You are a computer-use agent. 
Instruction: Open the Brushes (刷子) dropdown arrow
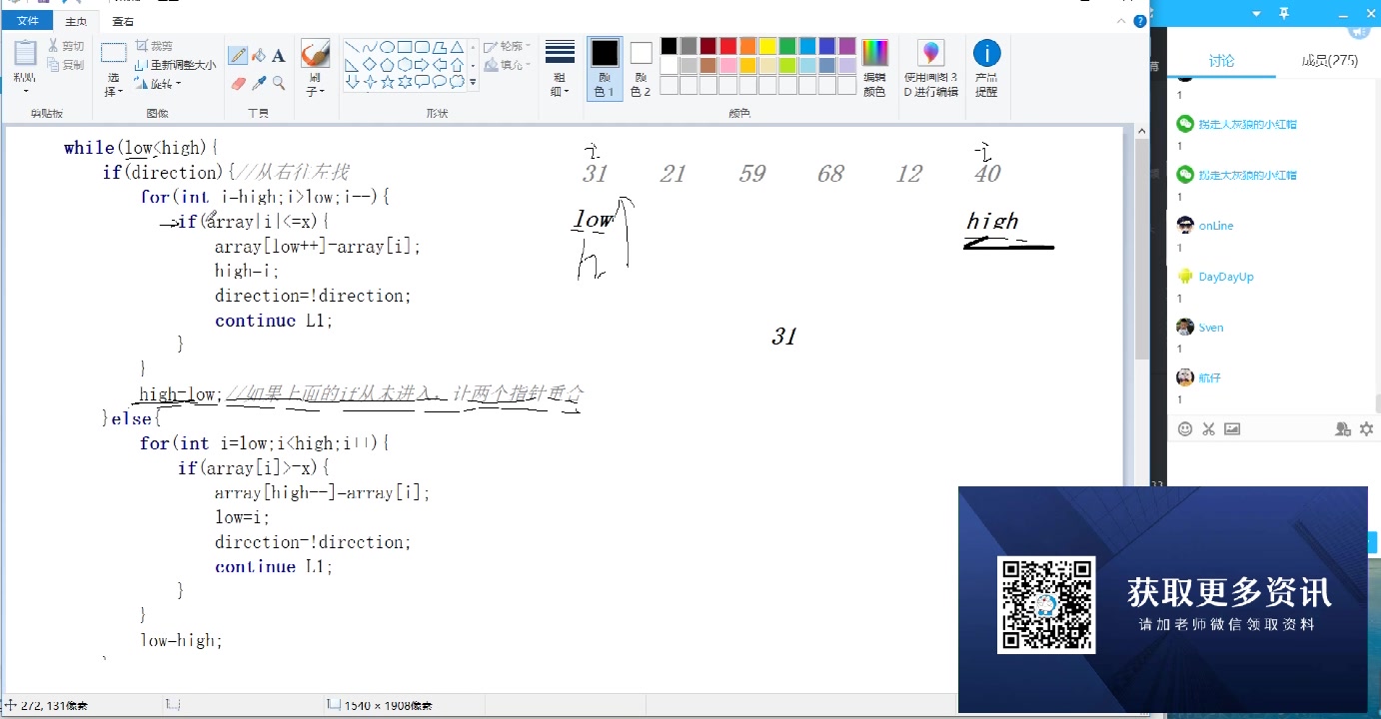pyautogui.click(x=324, y=92)
